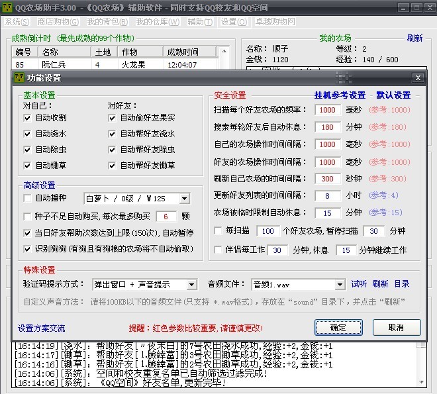
Task: Toggle 自动浇水 checkbox
Action: 27,134
